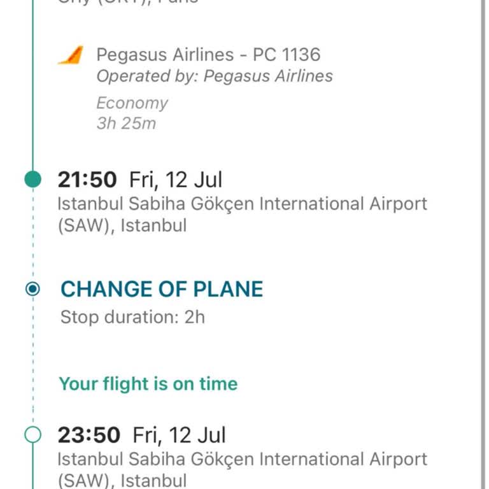
Task: Click the Pegasus Airlines logo icon
Action: point(71,55)
